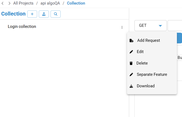Image resolution: width=182 pixels, height=117 pixels.
Task: Open the GET method dropdown
Action: coord(150,26)
